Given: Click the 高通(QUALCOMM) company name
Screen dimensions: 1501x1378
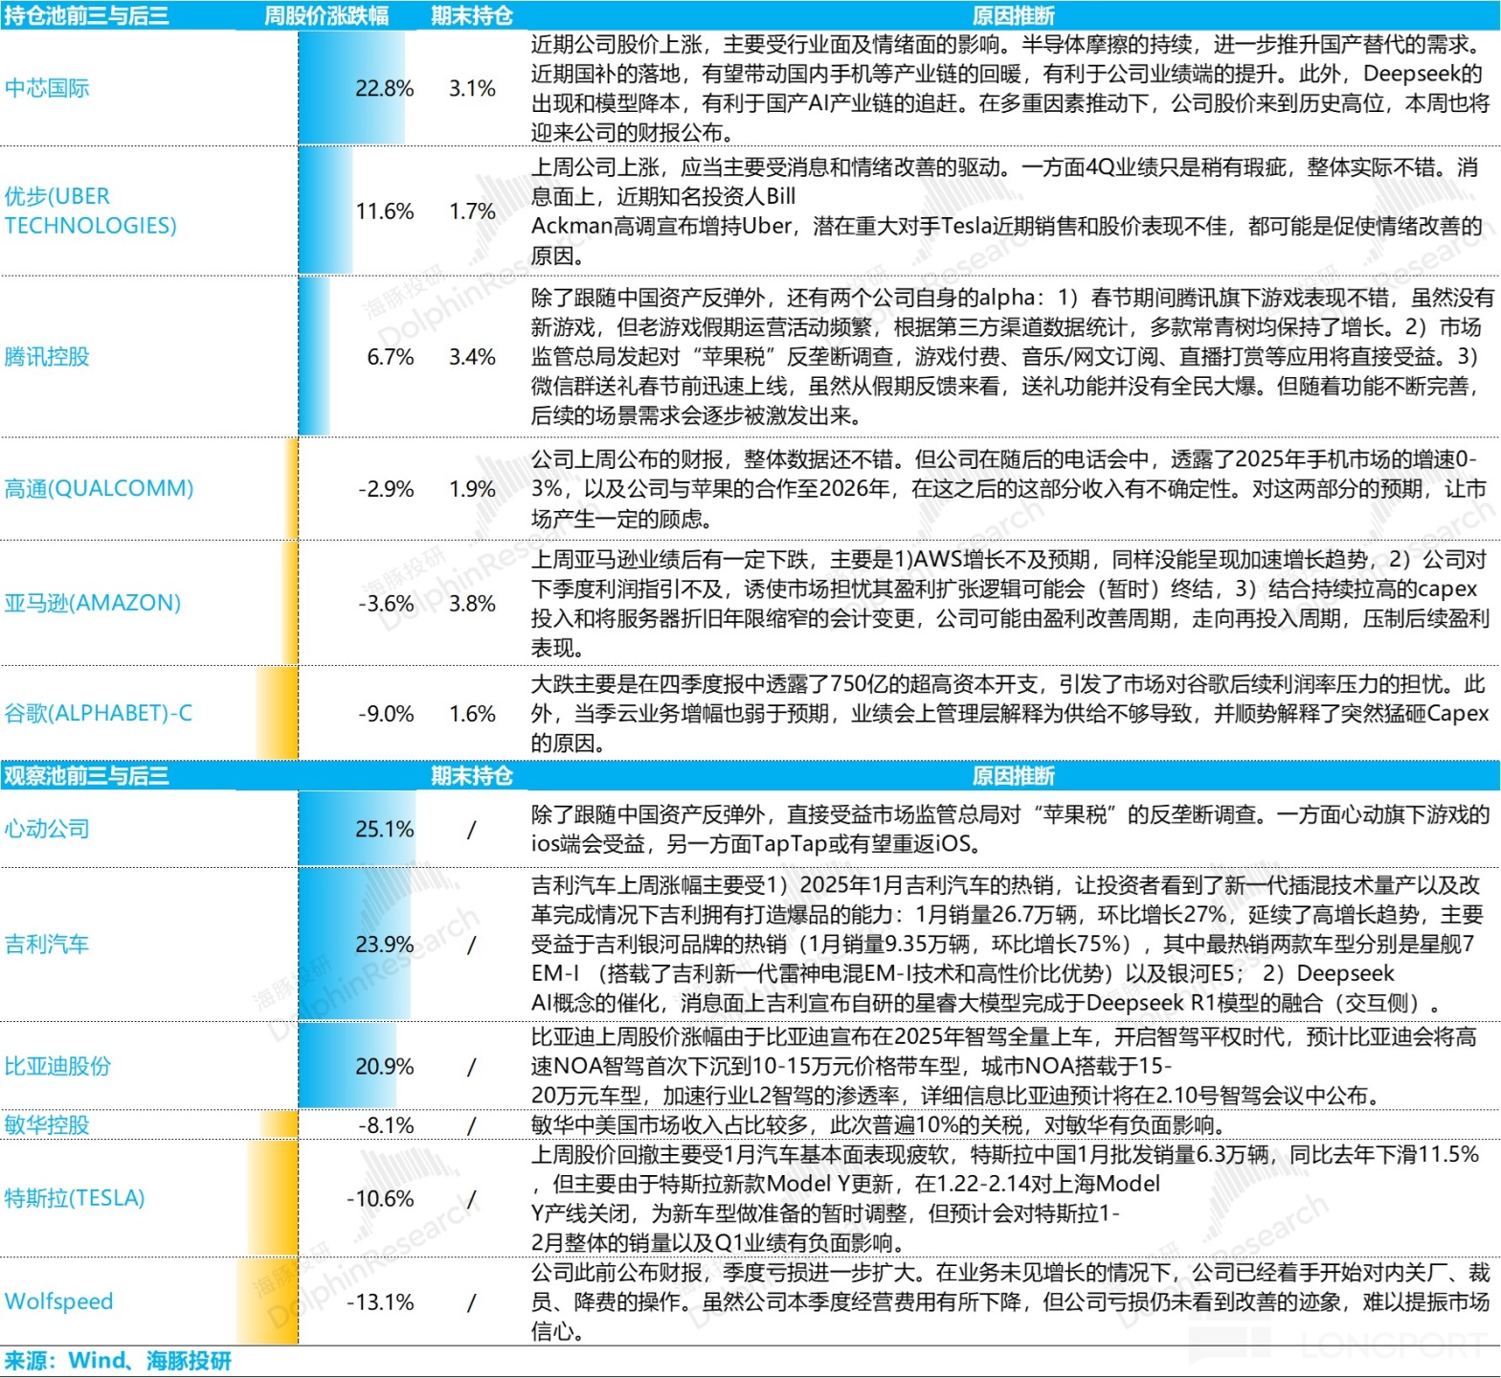Looking at the screenshot, I should pyautogui.click(x=99, y=489).
